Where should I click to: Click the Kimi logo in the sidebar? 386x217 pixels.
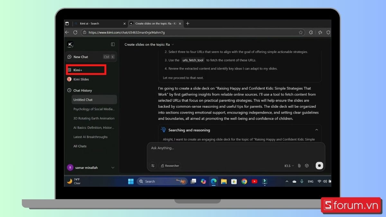pyautogui.click(x=70, y=44)
